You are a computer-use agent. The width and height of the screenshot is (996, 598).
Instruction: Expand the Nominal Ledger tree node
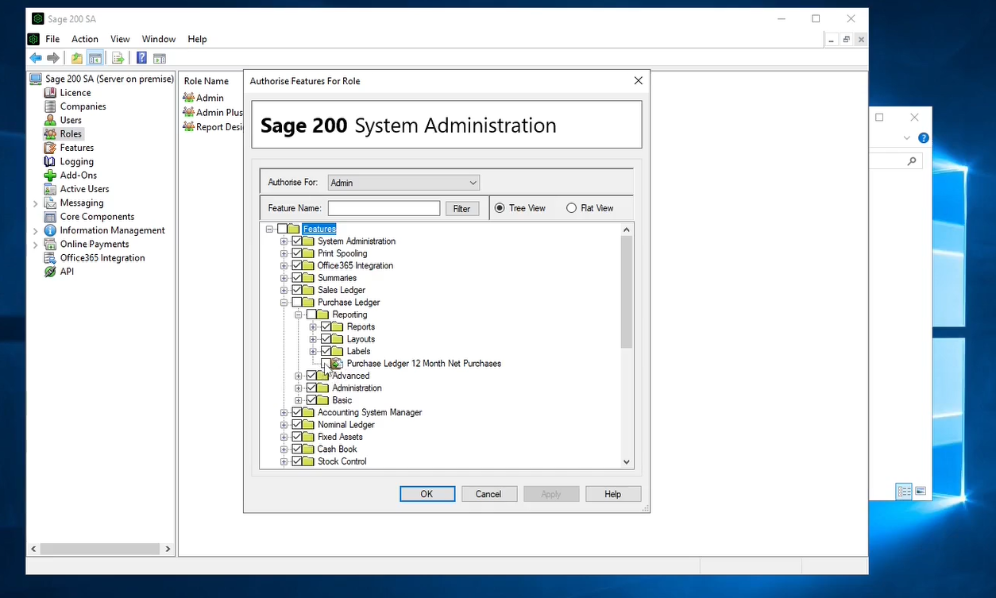point(284,425)
